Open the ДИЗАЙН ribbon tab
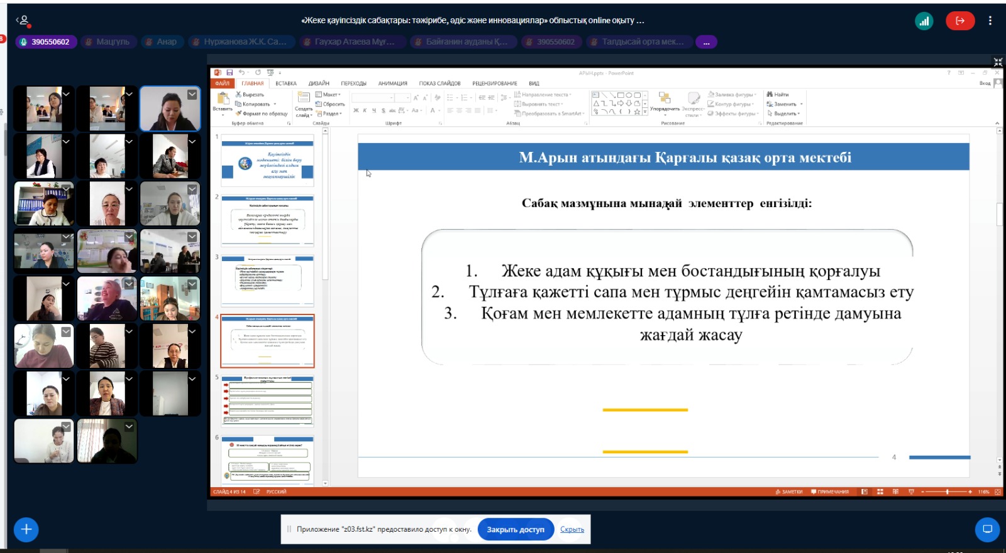1006x553 pixels. pyautogui.click(x=319, y=83)
